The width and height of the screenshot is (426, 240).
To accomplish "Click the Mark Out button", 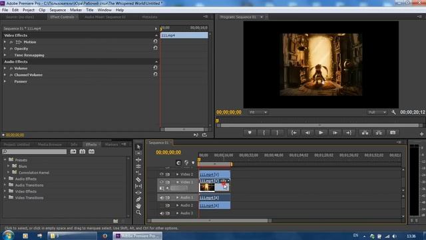I will (x=277, y=133).
